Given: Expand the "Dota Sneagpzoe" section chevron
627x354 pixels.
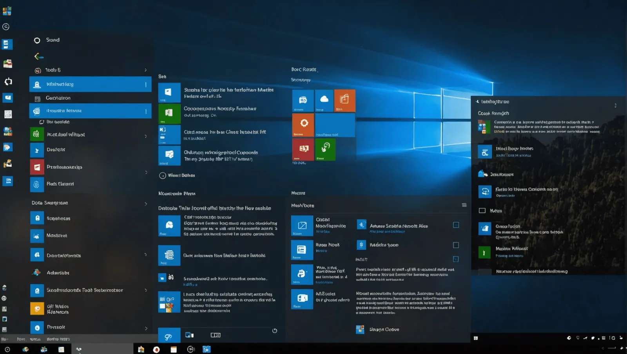Looking at the screenshot, I should tap(146, 204).
